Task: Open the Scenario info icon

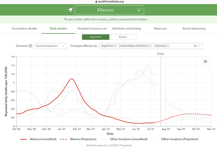Action: [30, 46]
